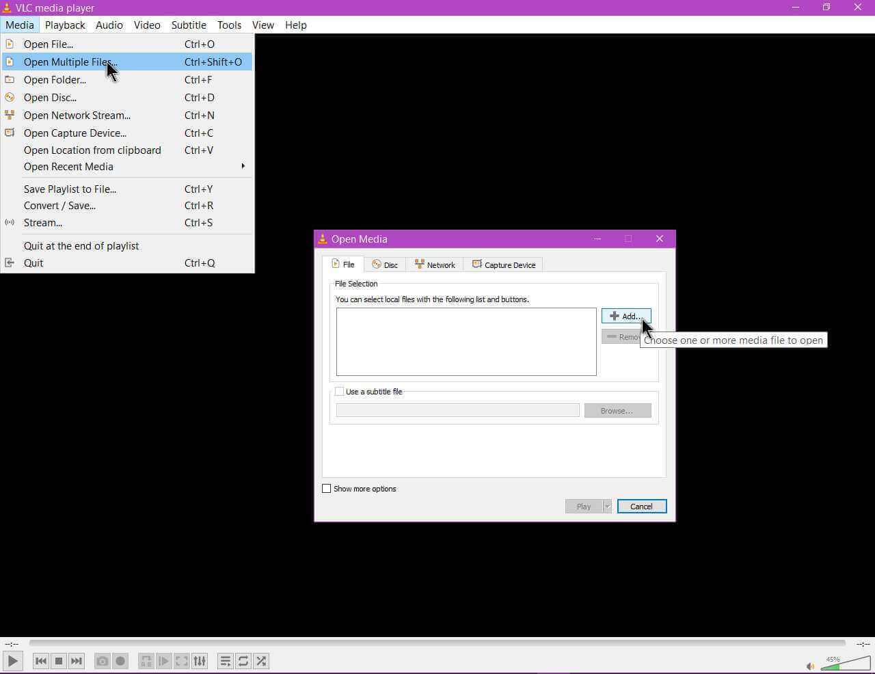The image size is (875, 674).
Task: Open the Play button dropdown arrow
Action: [x=607, y=507]
